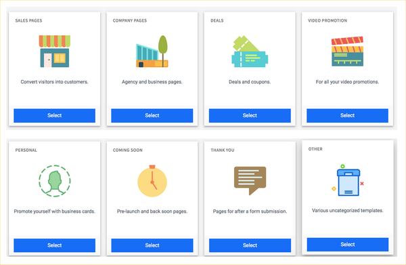Select the Other uncategorized templates
Image resolution: width=406 pixels, height=265 pixels.
[x=348, y=245]
